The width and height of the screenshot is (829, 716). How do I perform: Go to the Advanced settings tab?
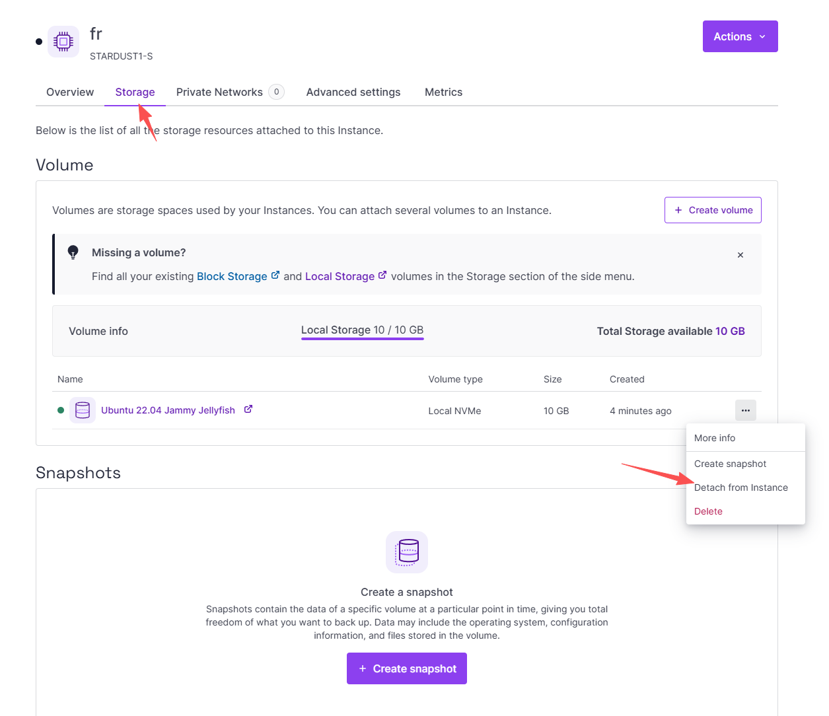[x=353, y=92]
